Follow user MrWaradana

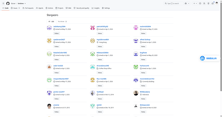143,99
